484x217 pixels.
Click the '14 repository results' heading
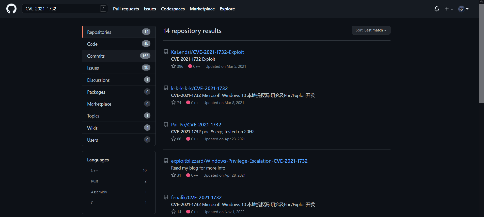tap(192, 31)
